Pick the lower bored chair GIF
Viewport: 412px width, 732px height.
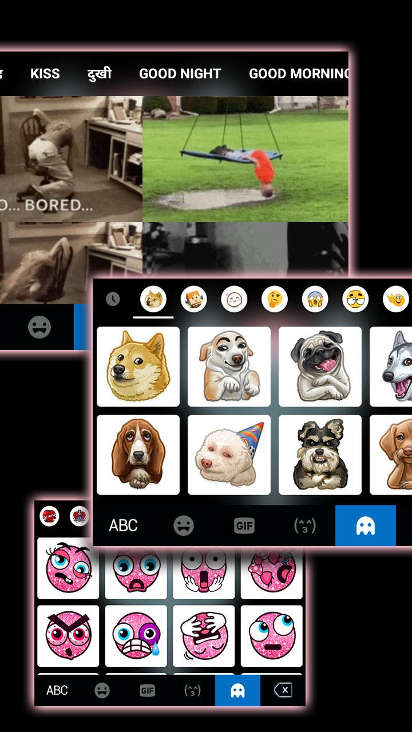71,263
